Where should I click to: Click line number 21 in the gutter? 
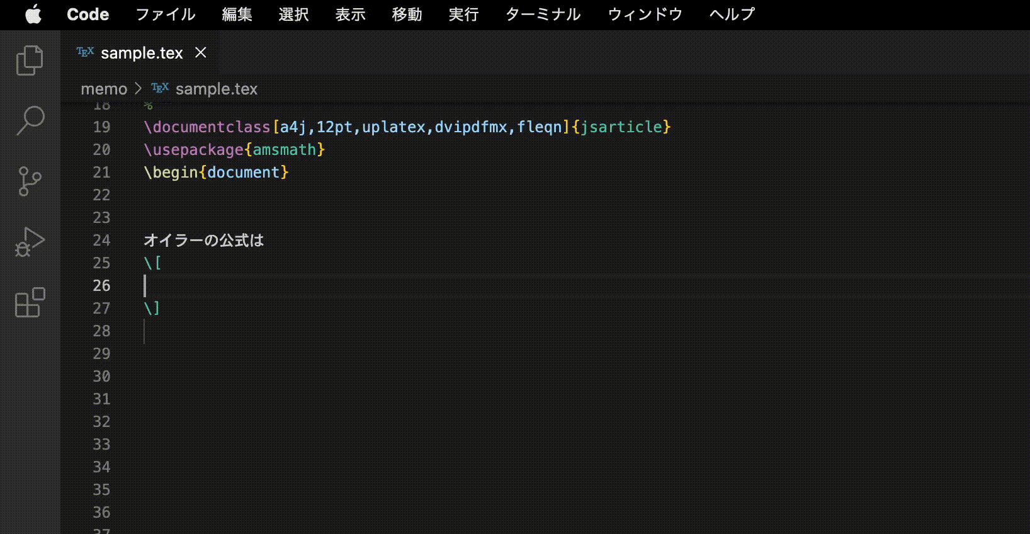click(101, 172)
